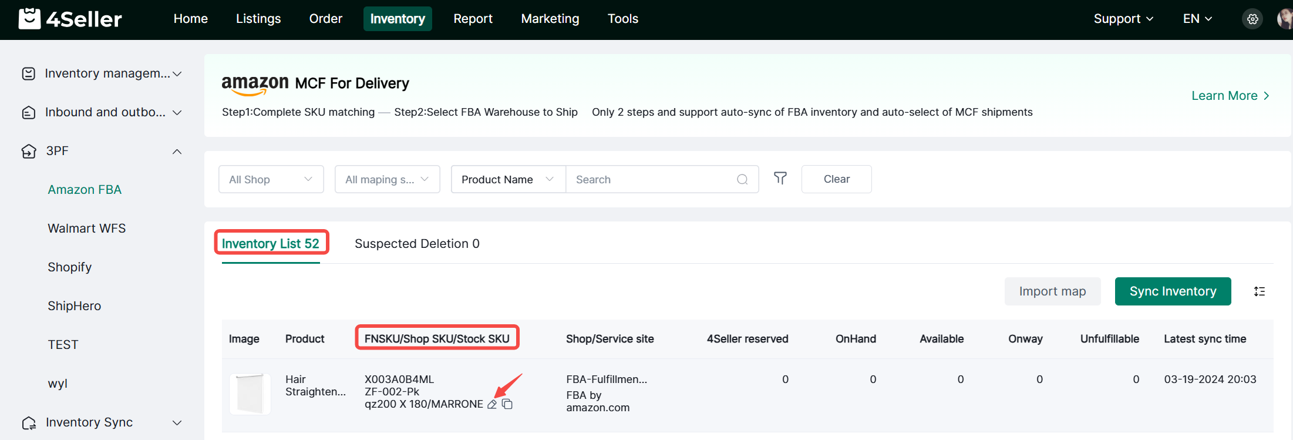Switch to the Suspected Deletion tab
The height and width of the screenshot is (440, 1293).
pos(417,244)
